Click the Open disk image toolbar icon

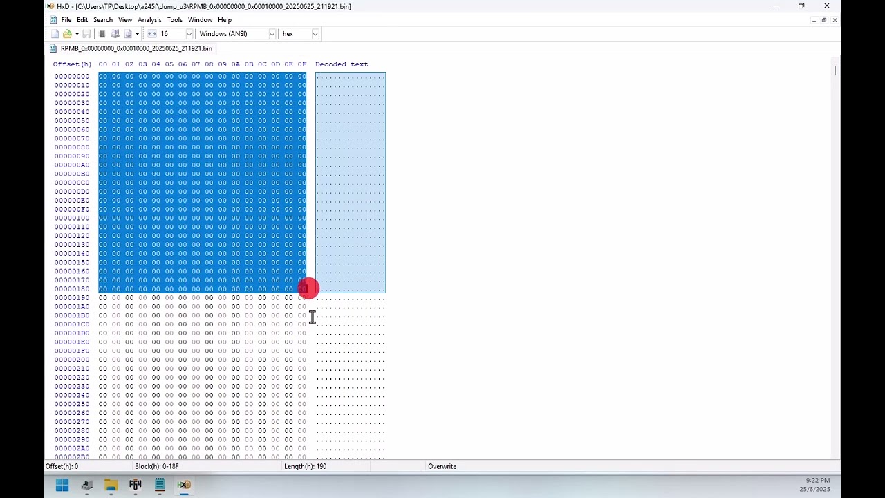point(128,34)
